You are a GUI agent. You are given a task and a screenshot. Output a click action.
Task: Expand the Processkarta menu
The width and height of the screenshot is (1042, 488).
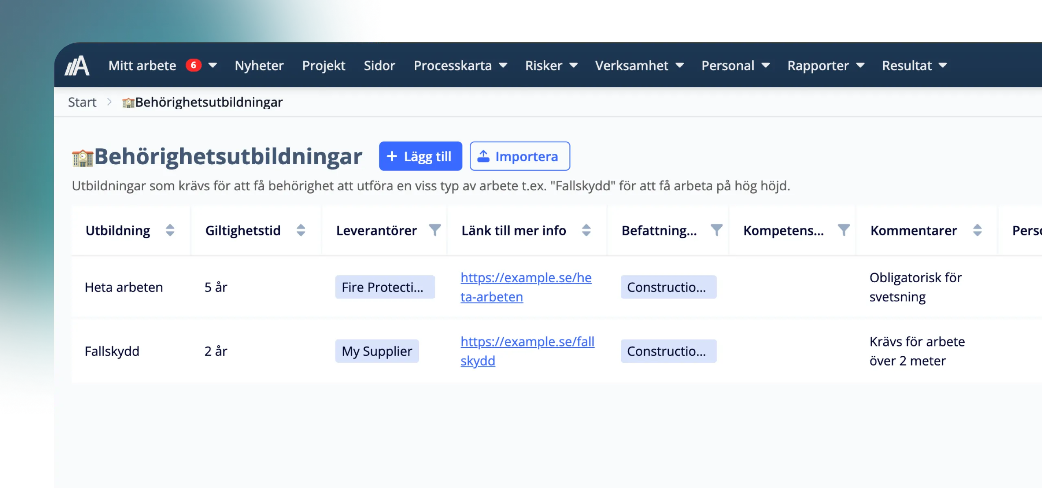pyautogui.click(x=460, y=65)
